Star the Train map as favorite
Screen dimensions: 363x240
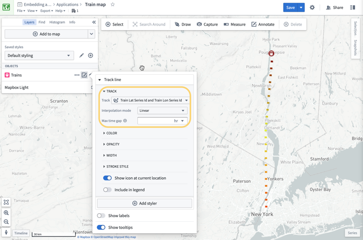tap(112, 4)
